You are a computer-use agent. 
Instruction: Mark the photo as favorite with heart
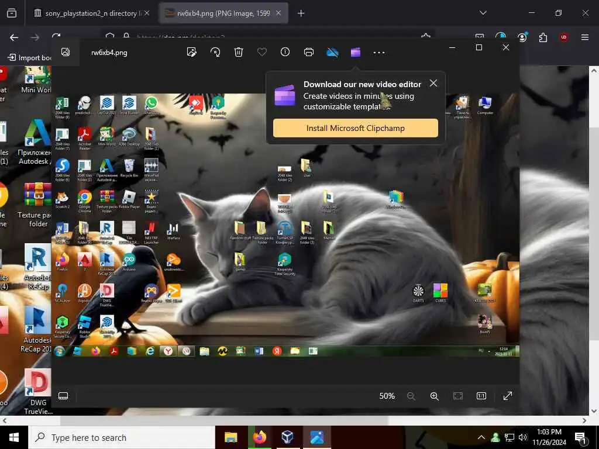261,52
